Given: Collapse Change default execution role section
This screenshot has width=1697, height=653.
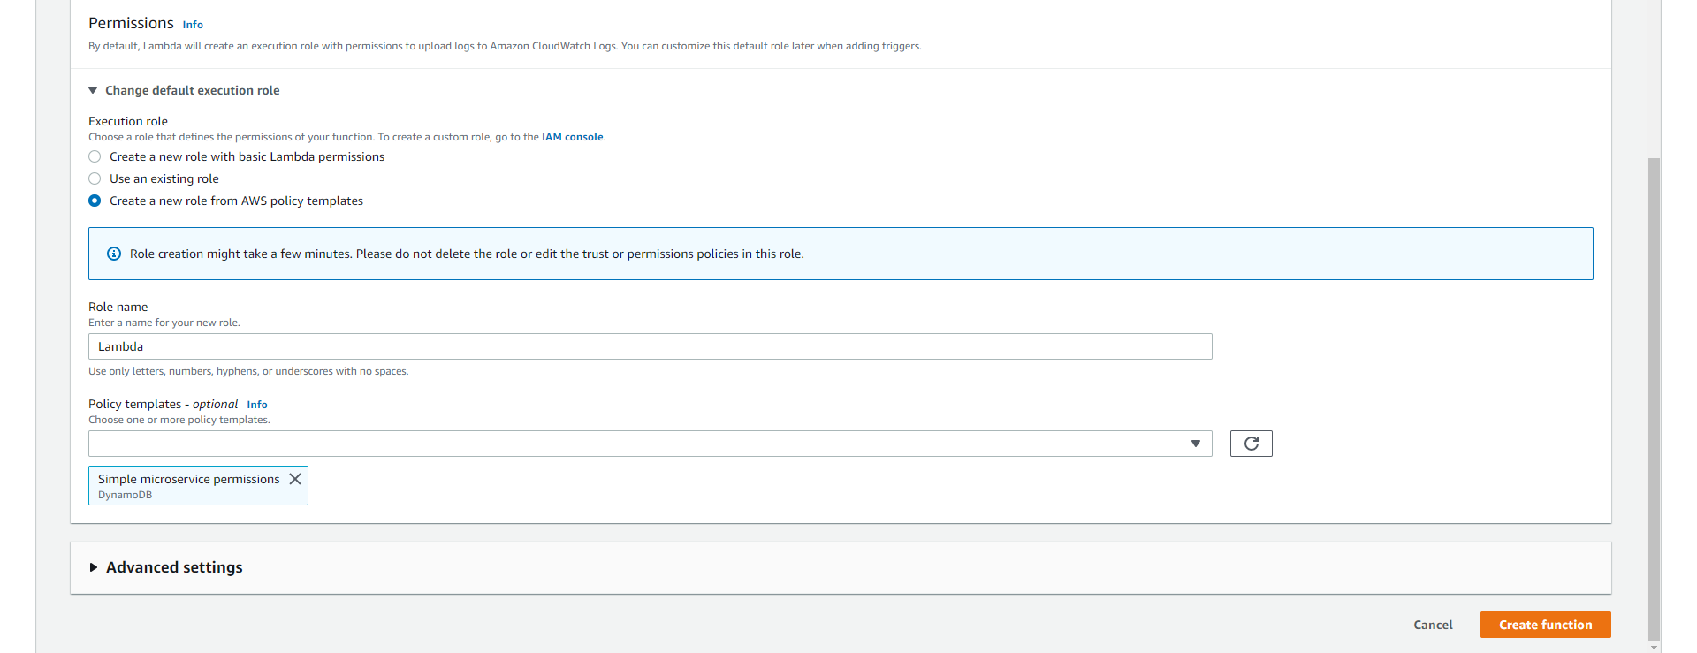Looking at the screenshot, I should point(184,90).
